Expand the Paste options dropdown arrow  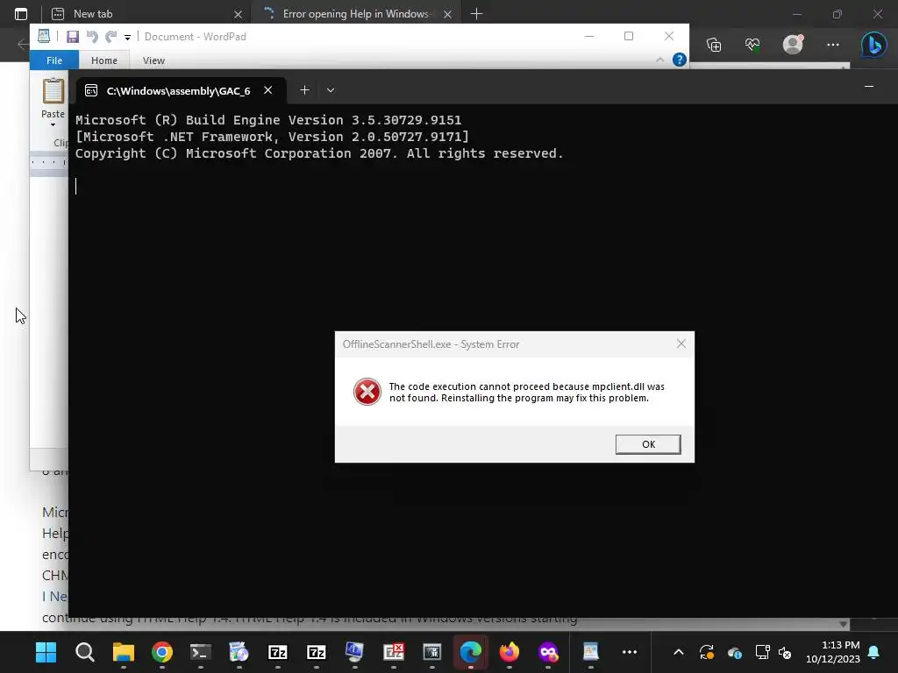click(x=53, y=124)
